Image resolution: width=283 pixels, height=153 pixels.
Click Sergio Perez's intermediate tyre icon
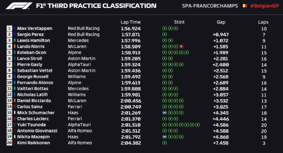[x=164, y=34]
